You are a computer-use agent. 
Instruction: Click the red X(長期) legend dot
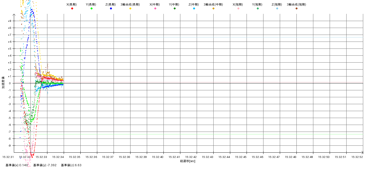(72, 9)
